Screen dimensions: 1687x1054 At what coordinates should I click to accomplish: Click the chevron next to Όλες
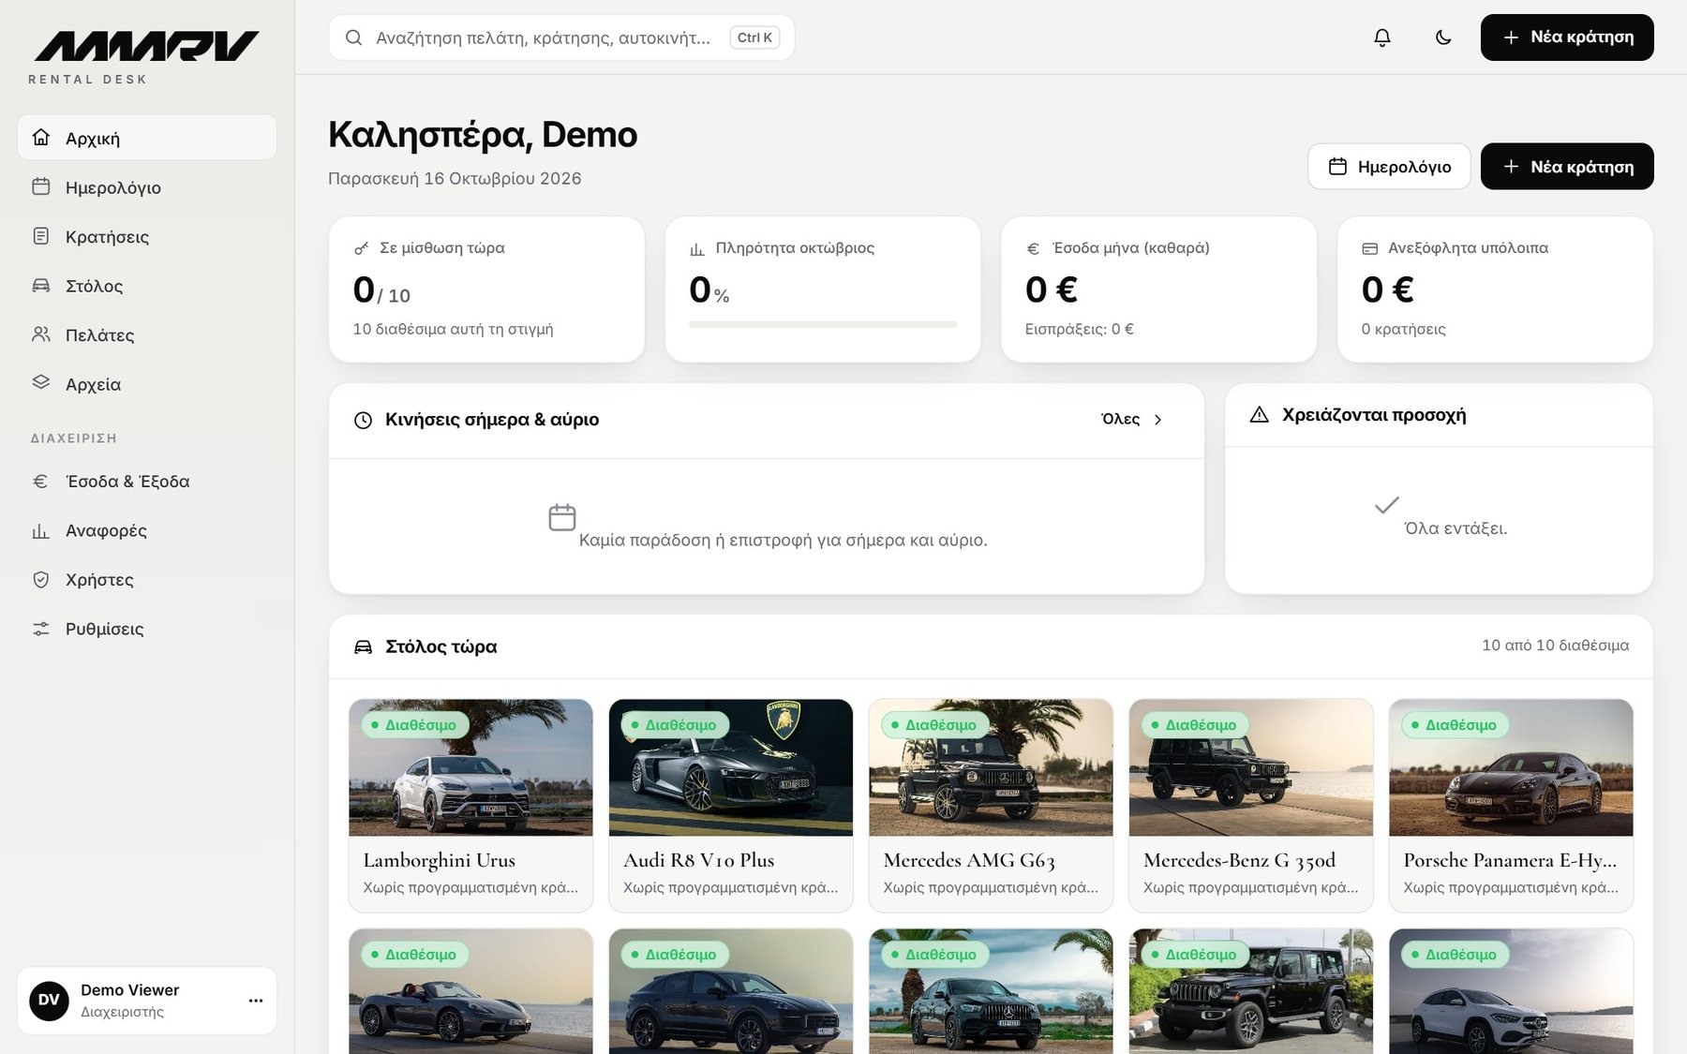(x=1158, y=420)
